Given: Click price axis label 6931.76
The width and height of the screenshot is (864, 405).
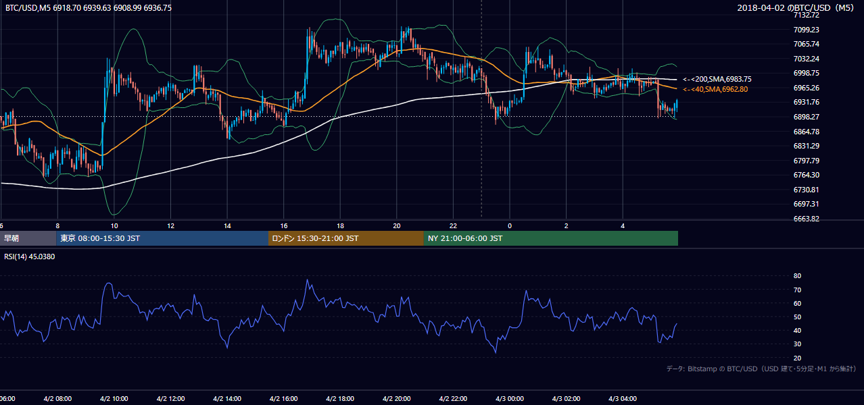Looking at the screenshot, I should [x=806, y=102].
